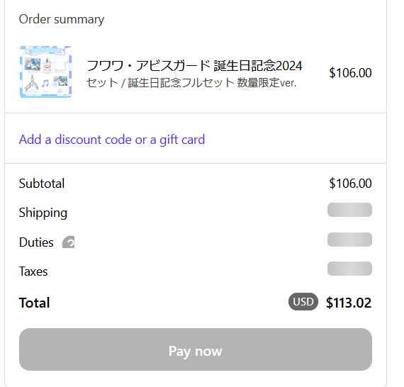Screen dimensions: 404x387
Task: Click the Duties label text
Action: (36, 242)
